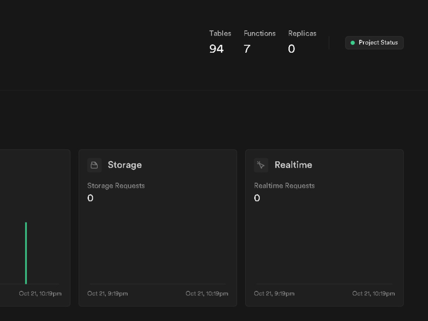The width and height of the screenshot is (428, 321).
Task: Click the Storage Requests value 0
Action: (90, 198)
